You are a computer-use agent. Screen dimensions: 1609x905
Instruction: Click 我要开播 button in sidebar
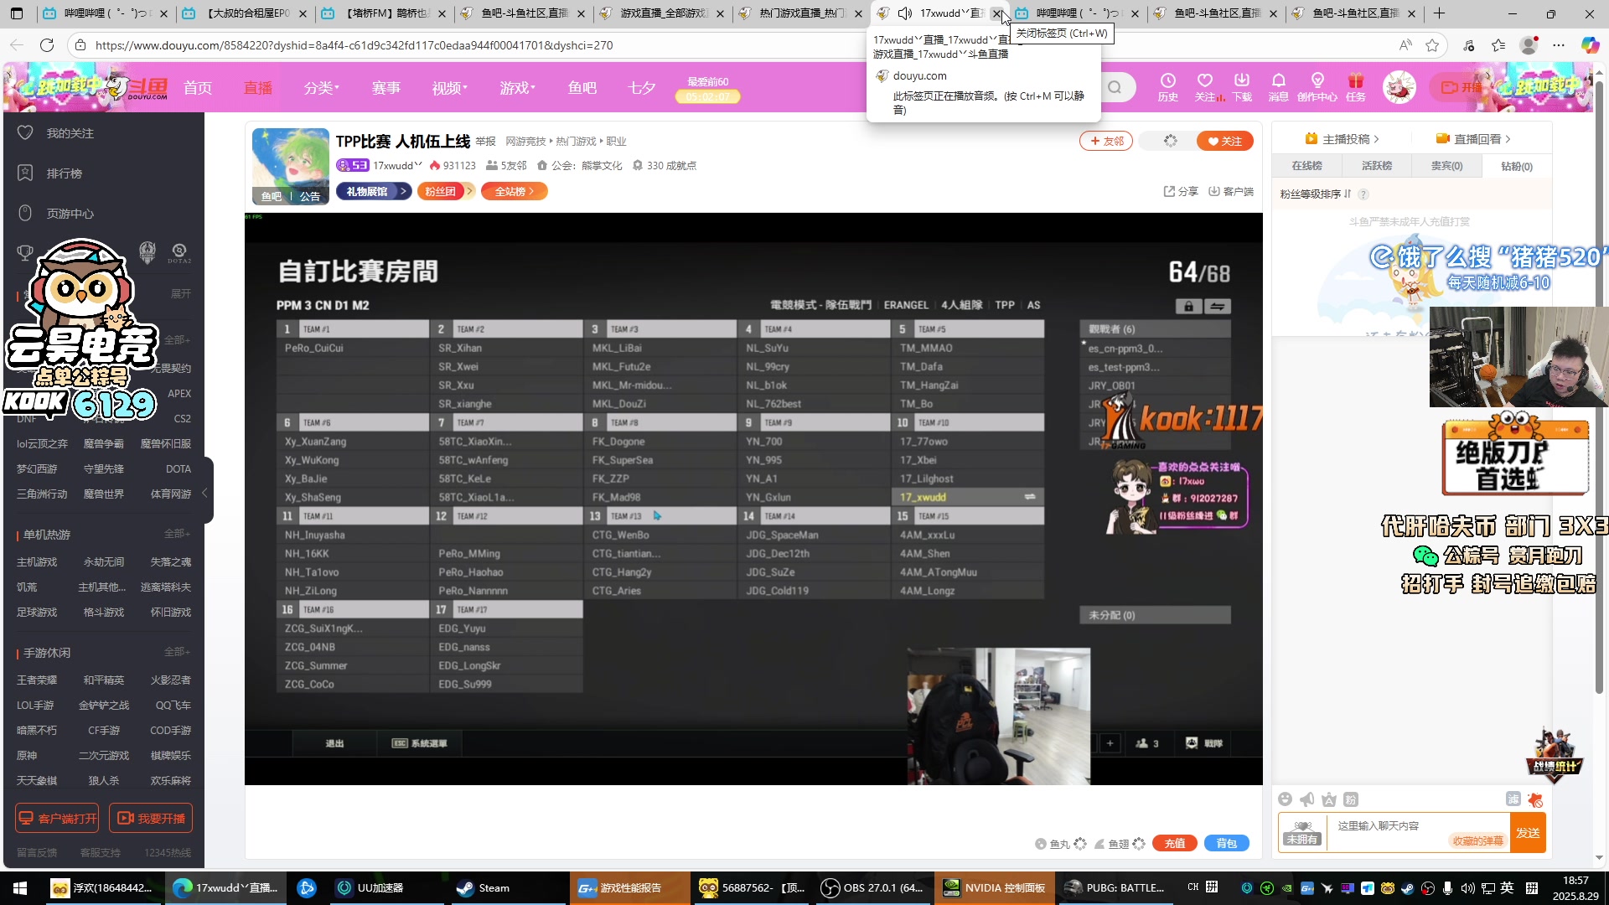tap(151, 818)
